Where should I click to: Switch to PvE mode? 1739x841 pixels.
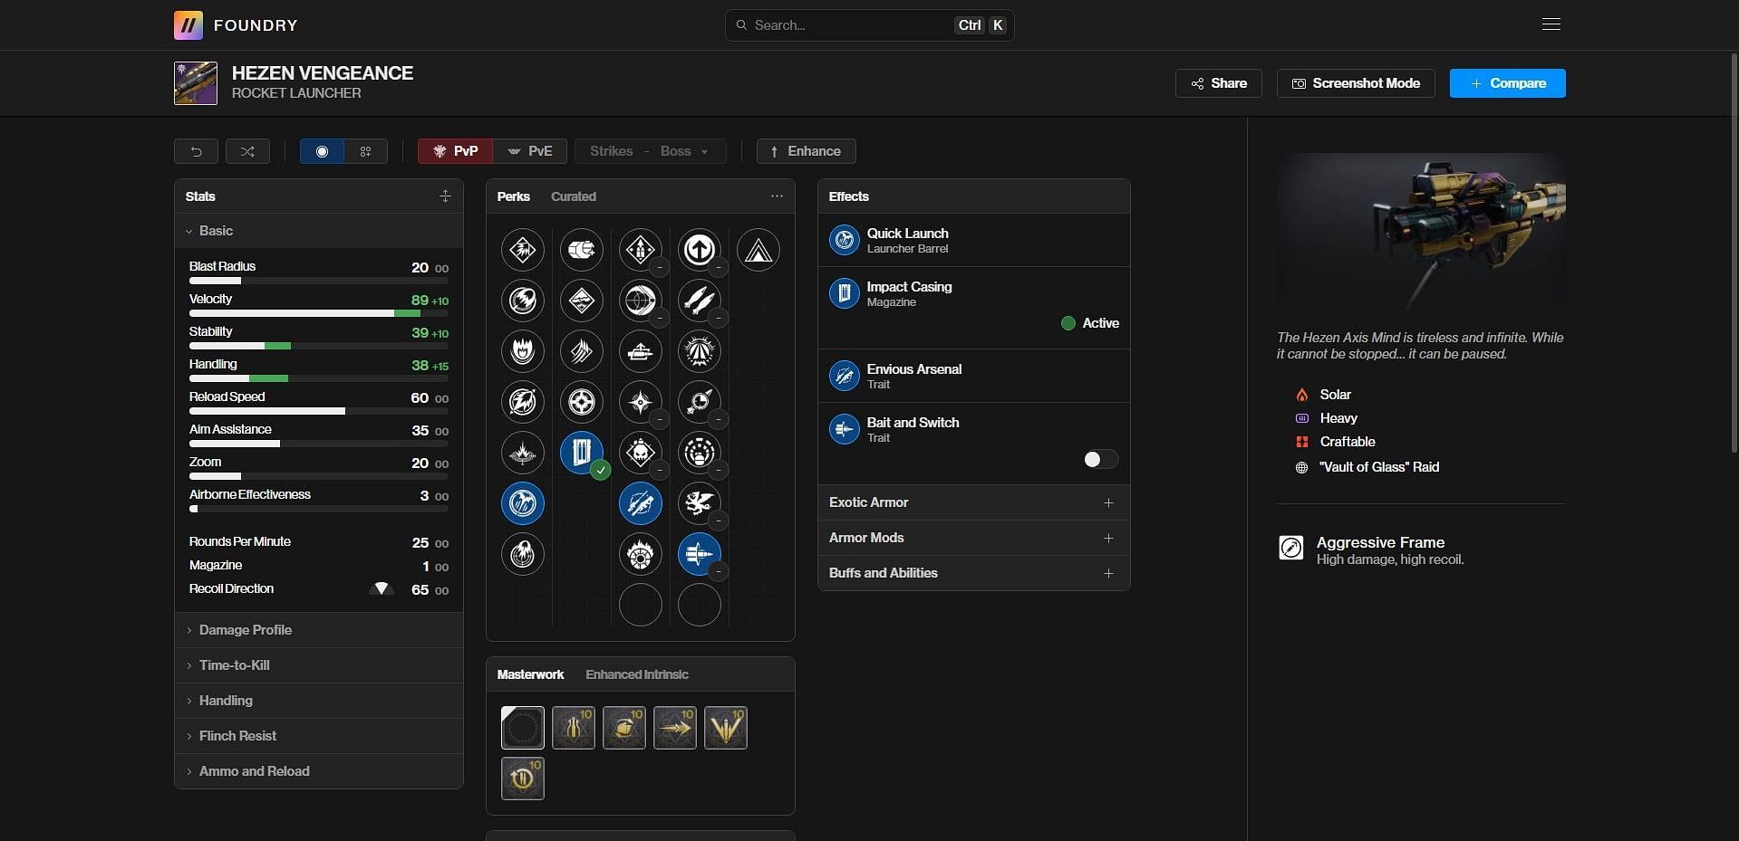[531, 151]
